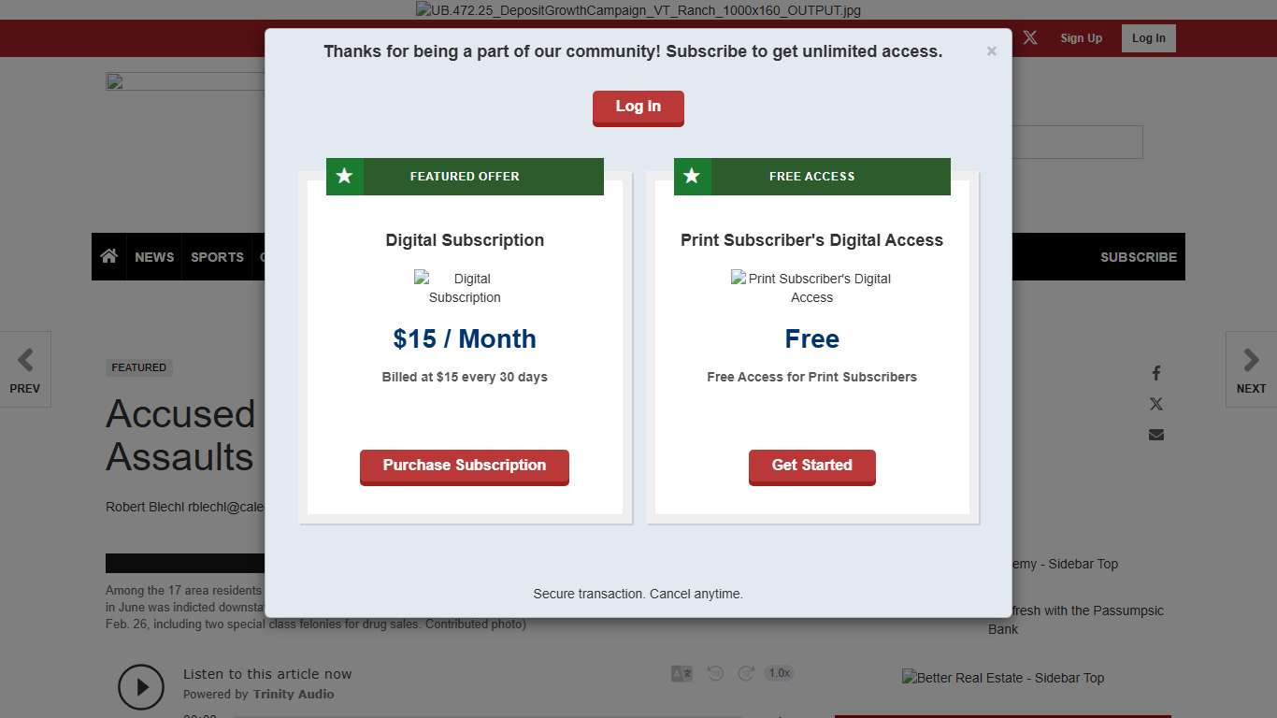Image resolution: width=1277 pixels, height=718 pixels.
Task: Click the home icon in navigation bar
Action: pos(109,256)
